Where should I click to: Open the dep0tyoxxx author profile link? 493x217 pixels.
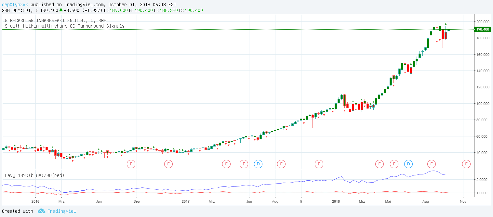pos(15,5)
